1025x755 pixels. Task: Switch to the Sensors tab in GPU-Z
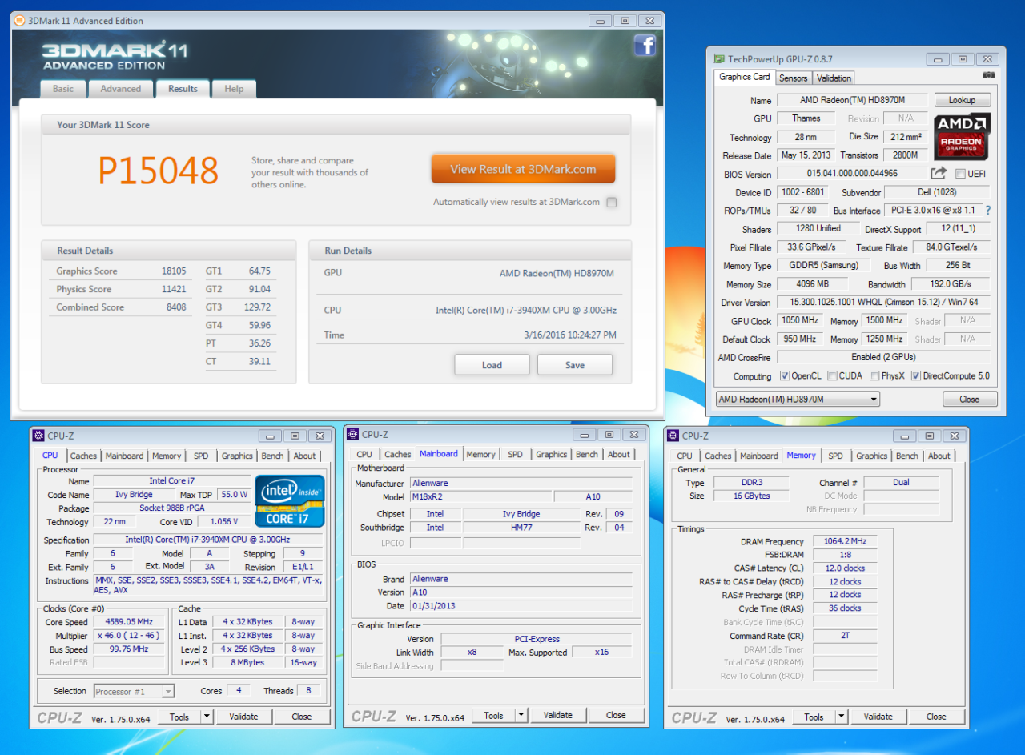tap(794, 78)
